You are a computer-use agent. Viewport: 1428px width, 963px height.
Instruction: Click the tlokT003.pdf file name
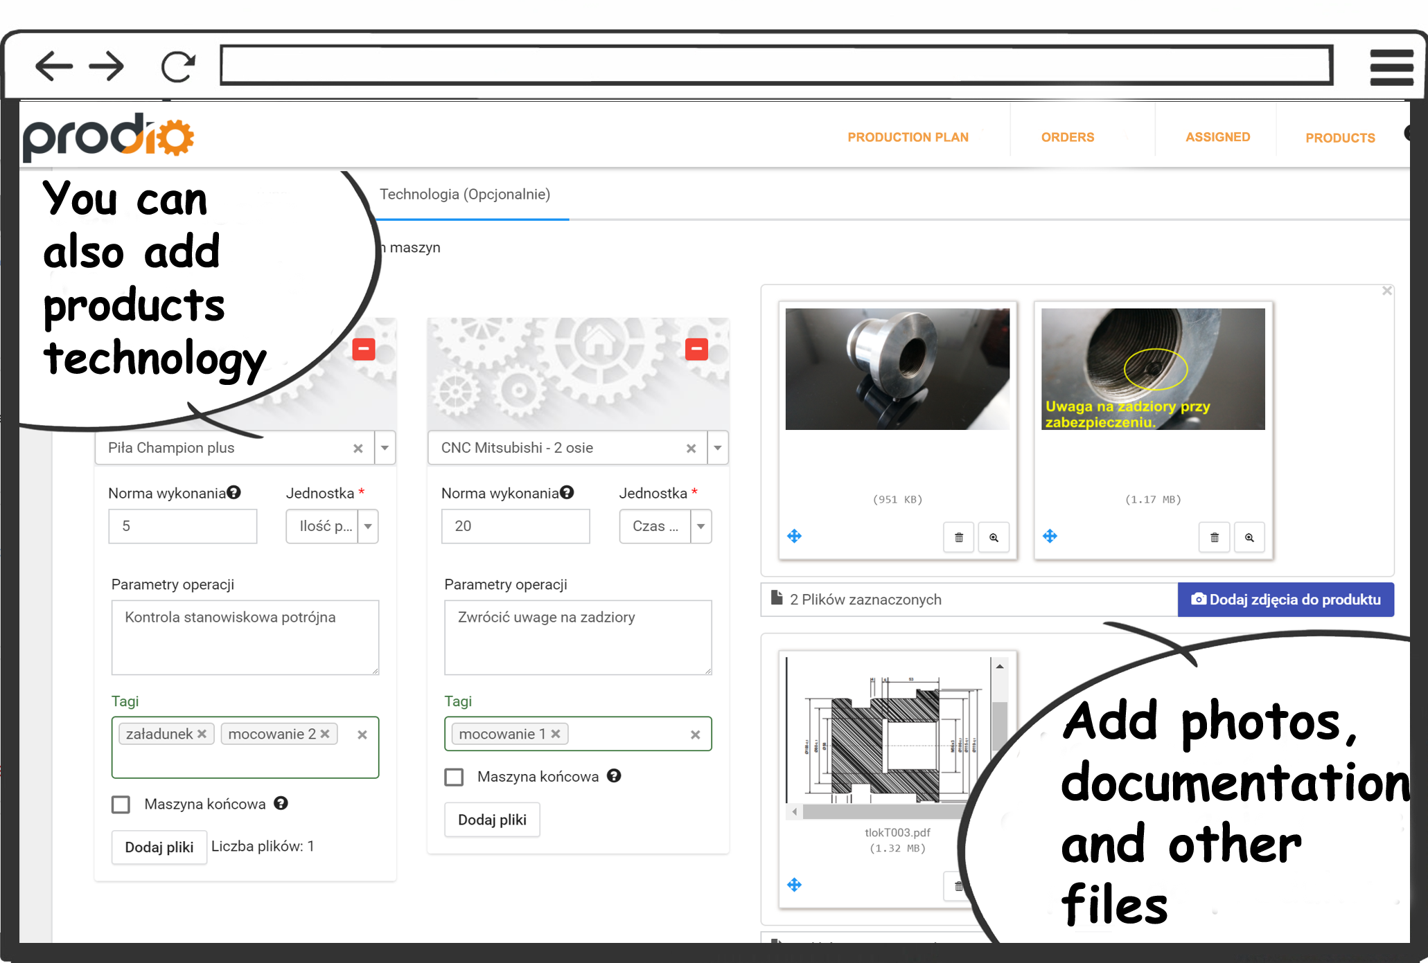(x=897, y=832)
